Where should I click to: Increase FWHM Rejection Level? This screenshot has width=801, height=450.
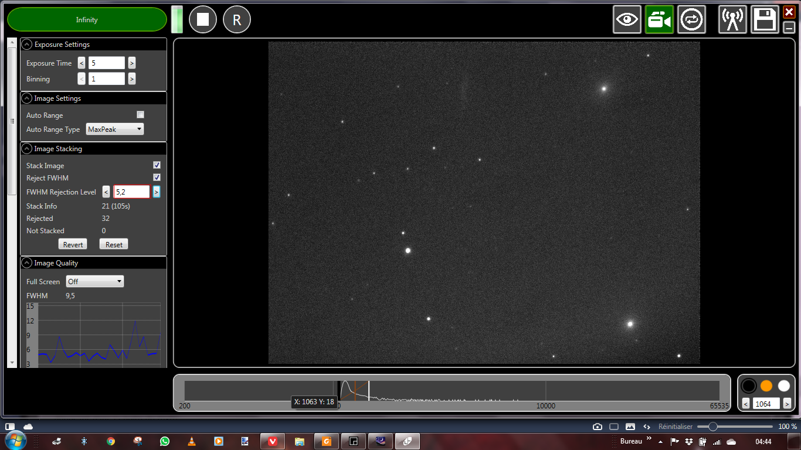pos(157,192)
